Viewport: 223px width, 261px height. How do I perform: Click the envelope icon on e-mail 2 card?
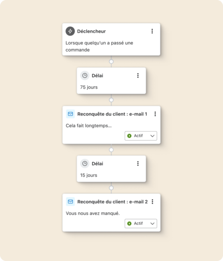pos(70,202)
